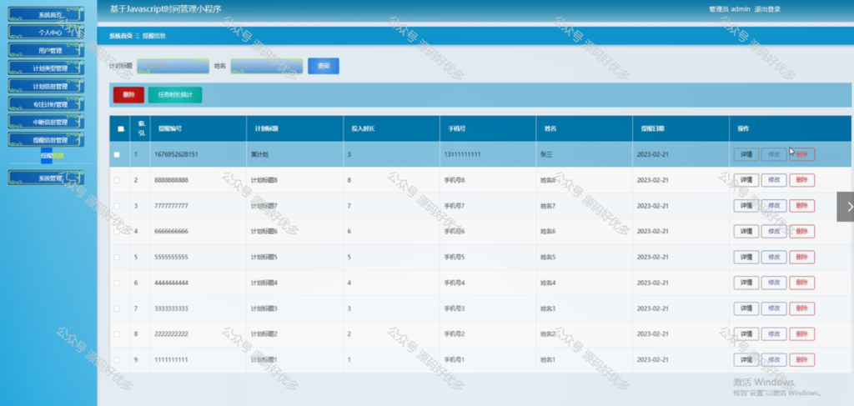
Task: Check the checkbox for row 1111111111
Action: [117, 360]
